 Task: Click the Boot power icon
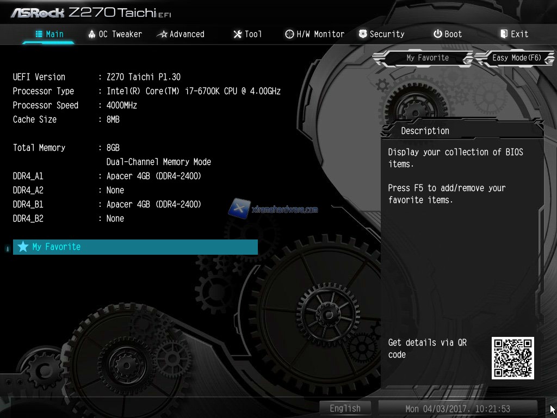pos(437,34)
